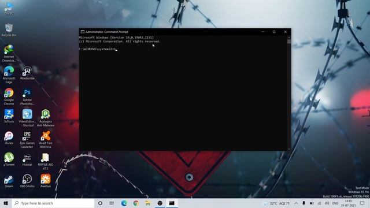
Task: Launch Epic Games Launcher desktop shortcut
Action: pos(27,140)
